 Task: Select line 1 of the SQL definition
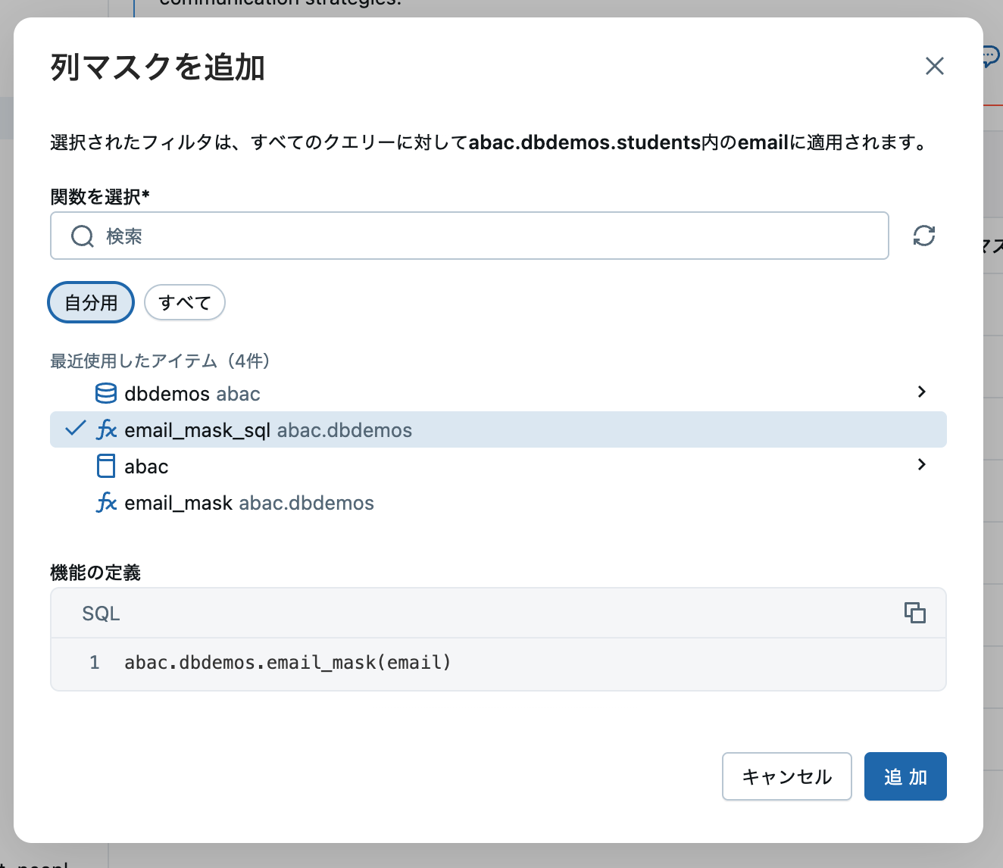pos(287,662)
